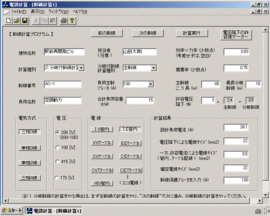
Task: Click the Paste clipboard toolbar icon
Action: coord(53,21)
